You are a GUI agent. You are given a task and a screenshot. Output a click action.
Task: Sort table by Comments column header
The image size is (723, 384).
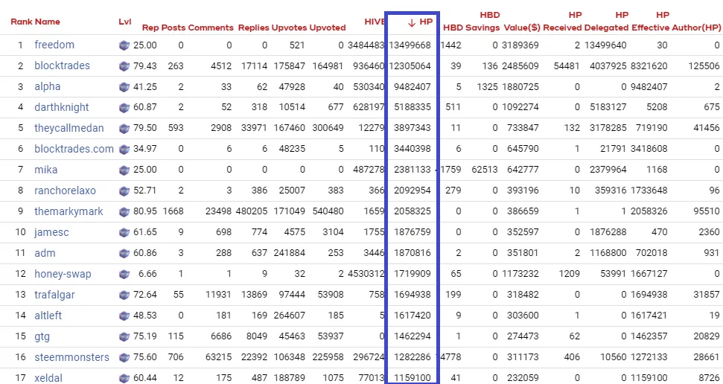211,28
